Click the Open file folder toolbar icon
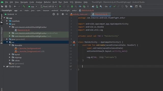The width and height of the screenshot is (163, 91). point(2,7)
